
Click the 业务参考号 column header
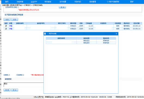click(x=41, y=23)
